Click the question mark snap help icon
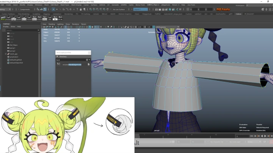 (x=77, y=9)
